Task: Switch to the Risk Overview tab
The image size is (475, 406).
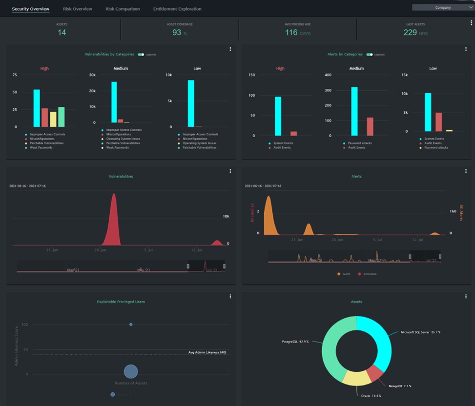Action: point(77,9)
